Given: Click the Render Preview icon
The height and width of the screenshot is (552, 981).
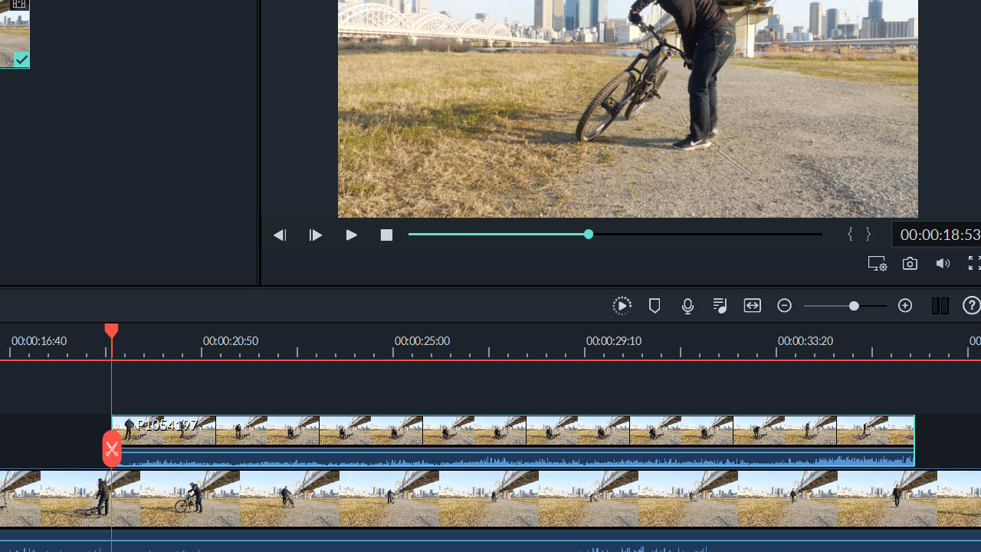Looking at the screenshot, I should click(x=622, y=306).
